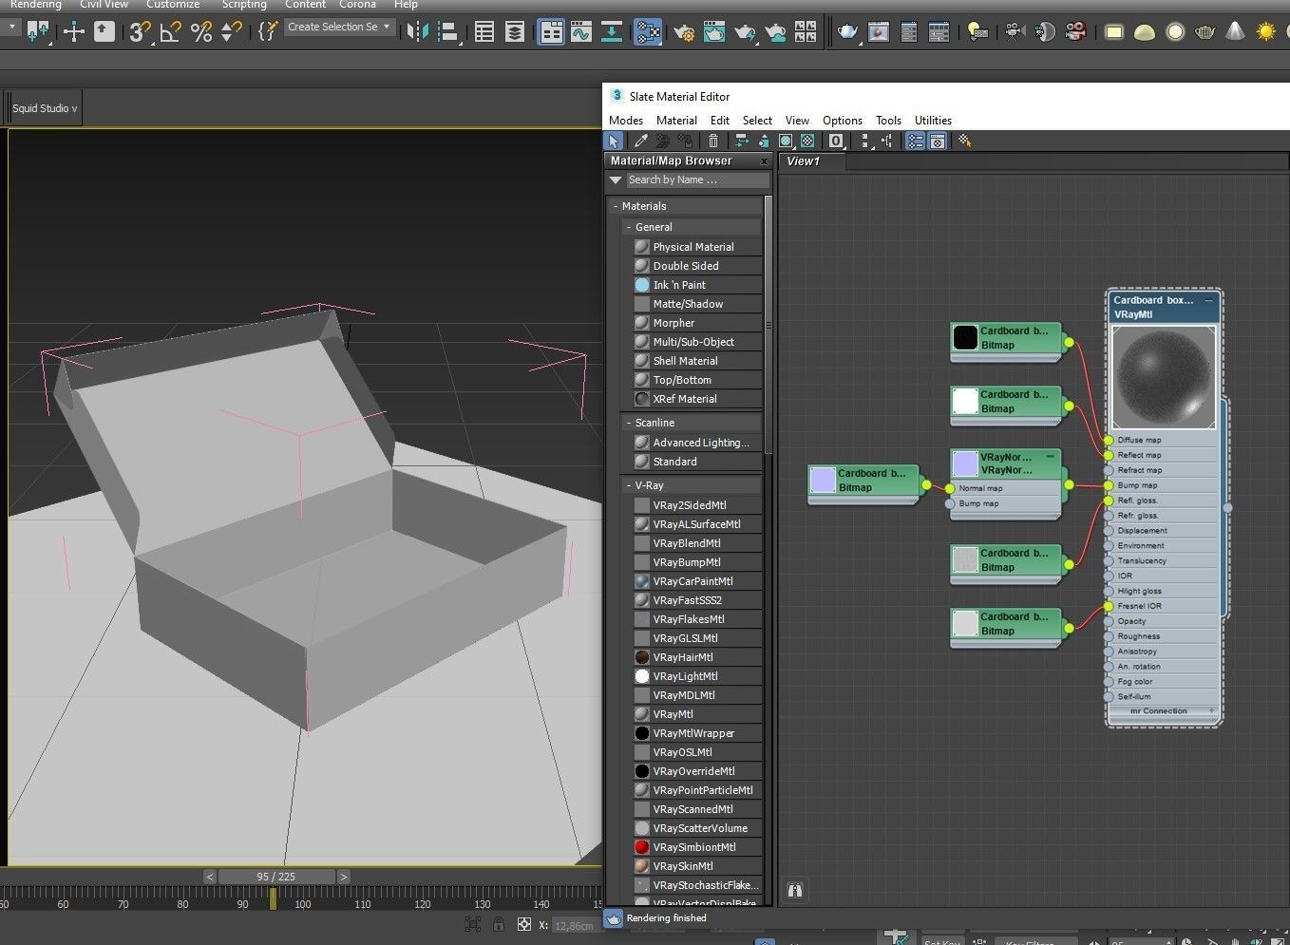This screenshot has width=1290, height=945.
Task: Toggle Angle Snap icon
Action: [x=171, y=31]
